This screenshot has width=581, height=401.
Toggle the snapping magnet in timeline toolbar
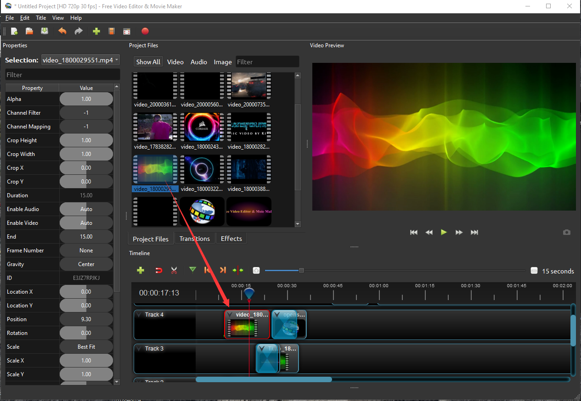(159, 270)
